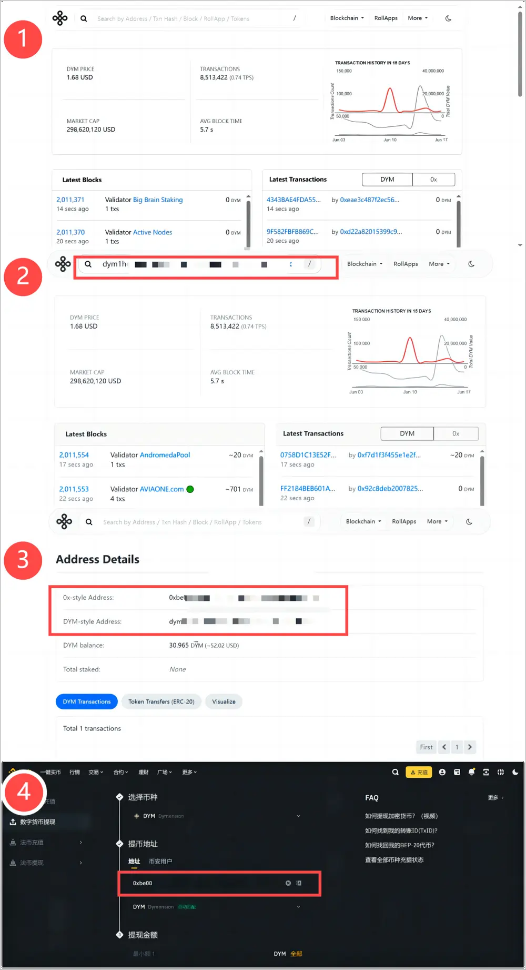
Task: Toggle Binance dark theme moon icon
Action: [515, 772]
